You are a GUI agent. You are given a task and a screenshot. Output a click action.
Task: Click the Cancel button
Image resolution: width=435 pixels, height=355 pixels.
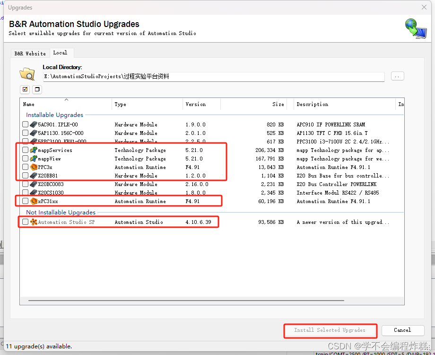[x=402, y=330]
